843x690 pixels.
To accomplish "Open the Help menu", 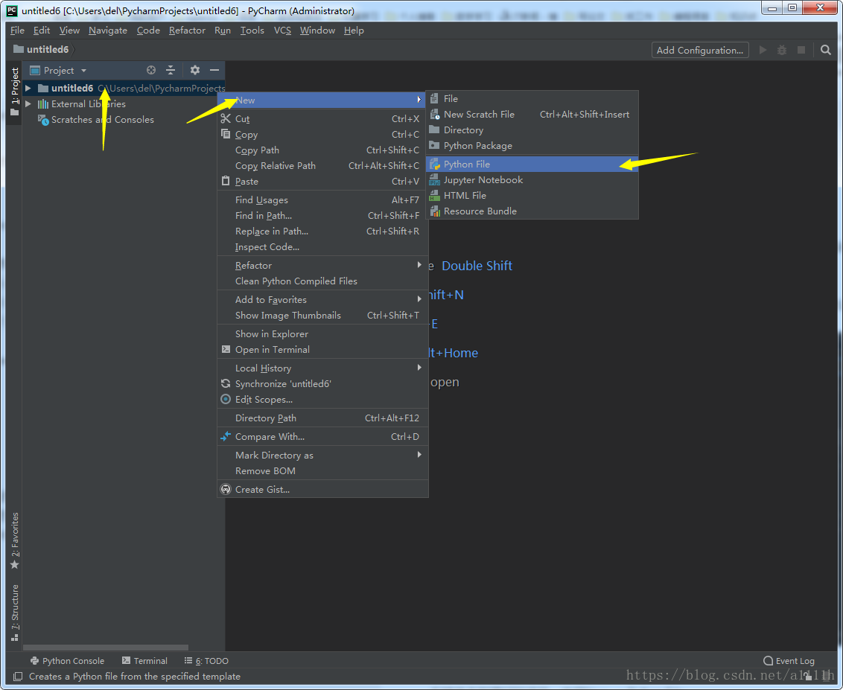I will click(354, 30).
